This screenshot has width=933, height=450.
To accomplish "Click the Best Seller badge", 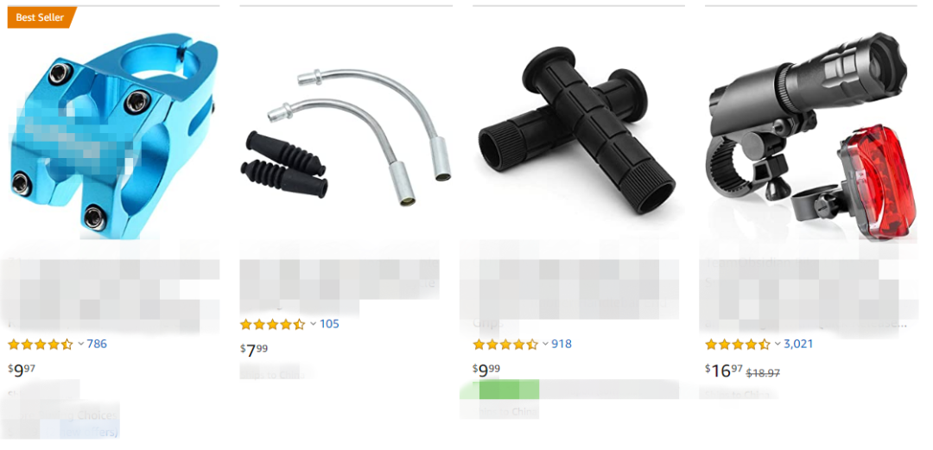I will click(42, 17).
